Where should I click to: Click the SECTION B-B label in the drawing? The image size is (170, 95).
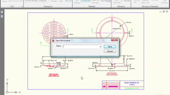click(112, 73)
